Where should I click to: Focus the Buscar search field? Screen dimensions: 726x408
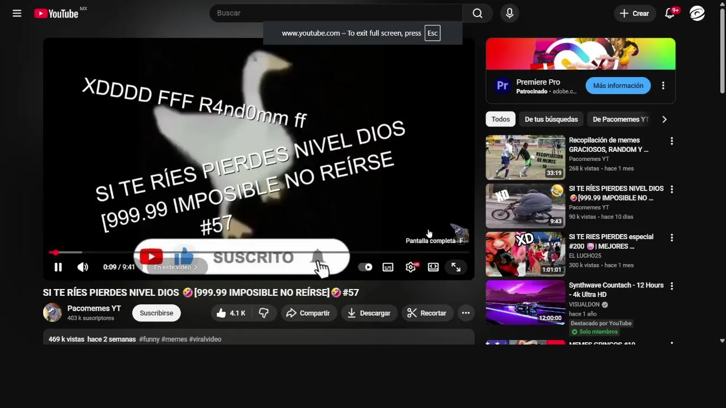(x=336, y=13)
